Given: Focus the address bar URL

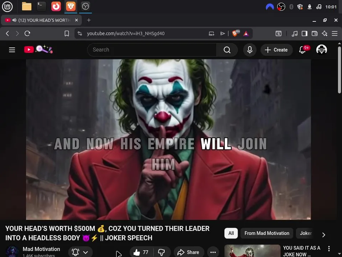Looking at the screenshot, I should (126, 34).
